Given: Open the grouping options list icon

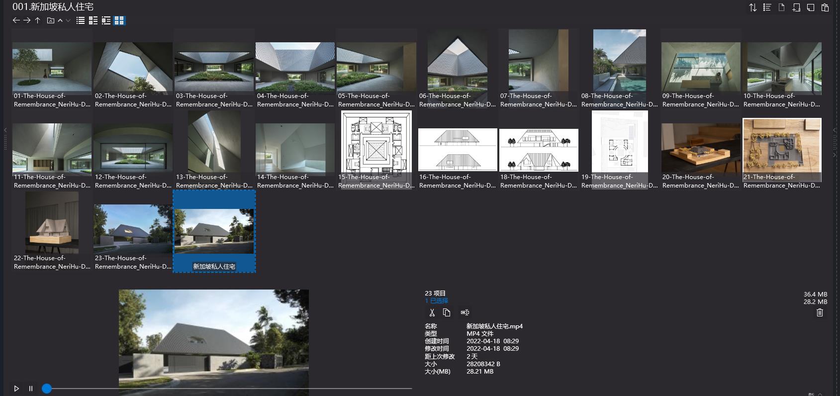Looking at the screenshot, I should pos(767,7).
